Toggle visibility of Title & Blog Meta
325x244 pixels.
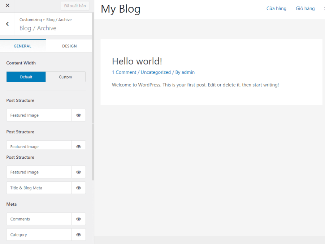coord(78,188)
